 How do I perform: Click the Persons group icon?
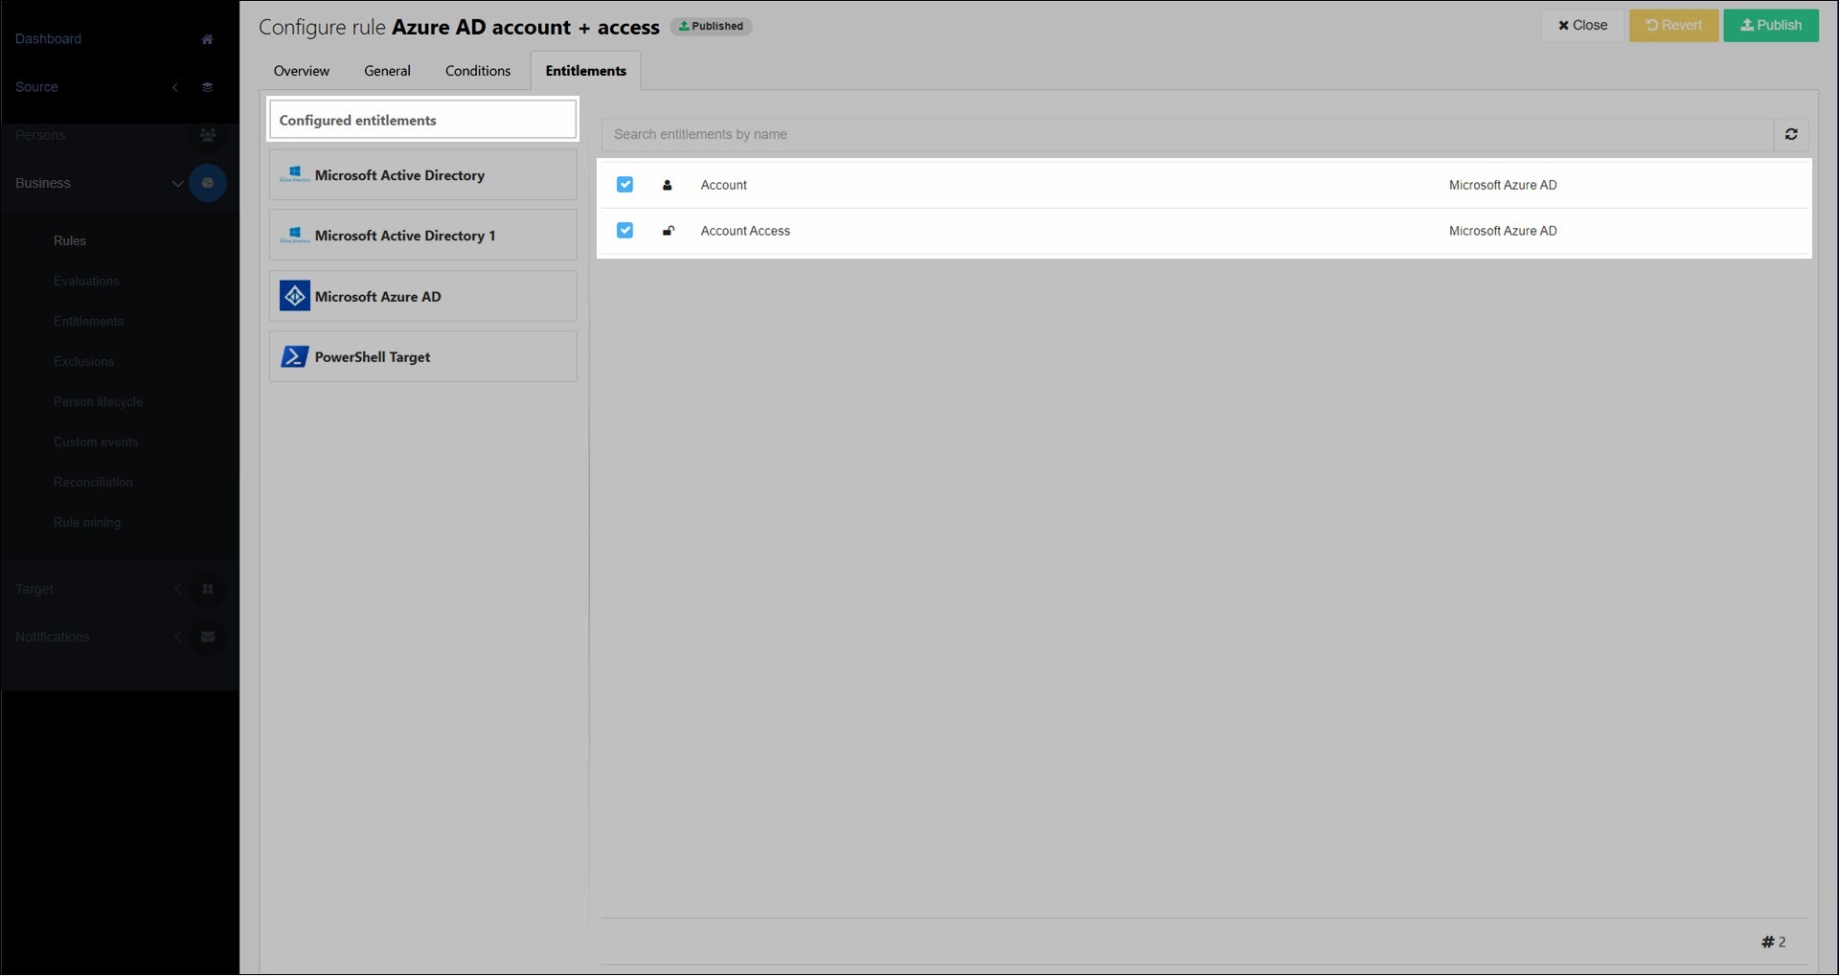(207, 135)
